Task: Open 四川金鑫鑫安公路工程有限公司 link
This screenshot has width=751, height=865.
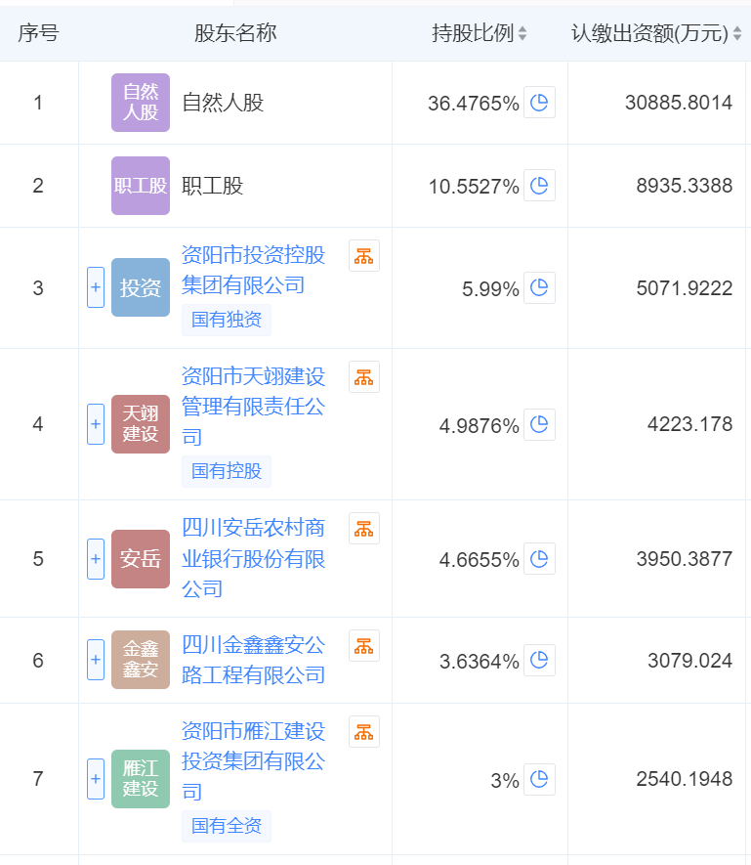Action: pos(254,660)
